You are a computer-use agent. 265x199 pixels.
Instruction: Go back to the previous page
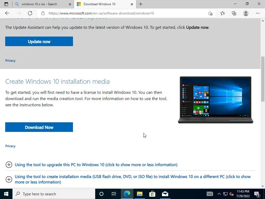pos(7,13)
